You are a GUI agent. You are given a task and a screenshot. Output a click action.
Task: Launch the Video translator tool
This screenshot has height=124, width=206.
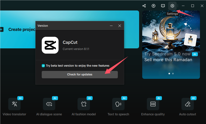tap(14, 104)
